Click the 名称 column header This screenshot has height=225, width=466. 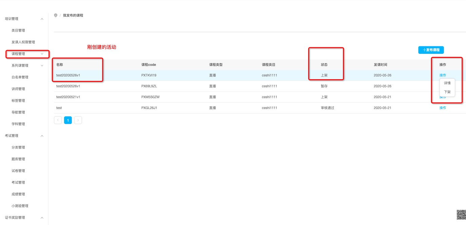click(x=60, y=65)
